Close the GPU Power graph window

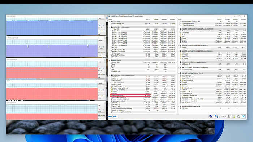click(x=105, y=81)
